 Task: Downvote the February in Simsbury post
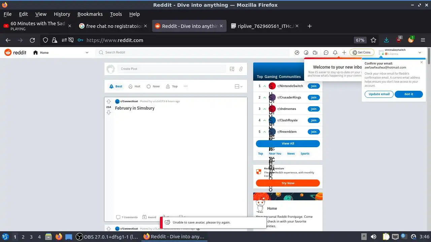(x=108, y=112)
